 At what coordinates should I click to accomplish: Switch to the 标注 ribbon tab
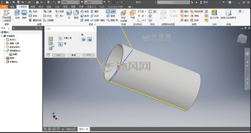click(x=41, y=7)
